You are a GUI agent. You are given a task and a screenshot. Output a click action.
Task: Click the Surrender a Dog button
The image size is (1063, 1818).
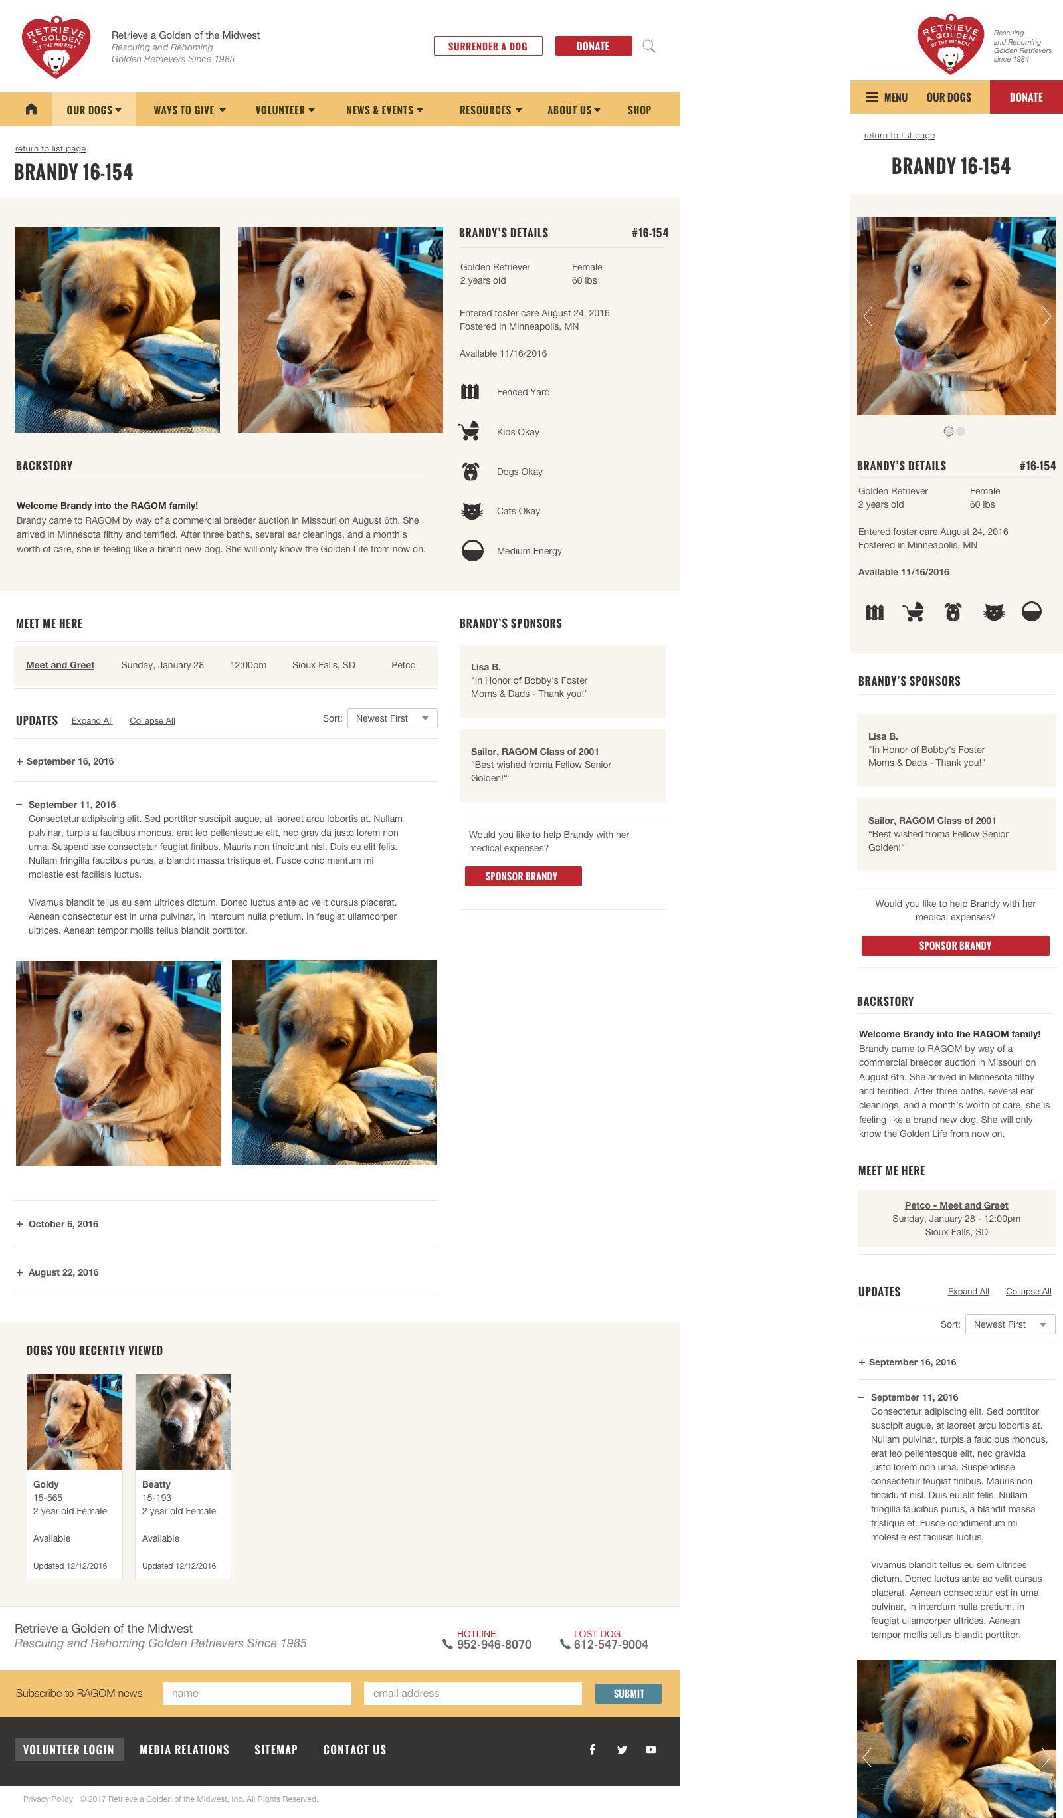click(x=488, y=46)
